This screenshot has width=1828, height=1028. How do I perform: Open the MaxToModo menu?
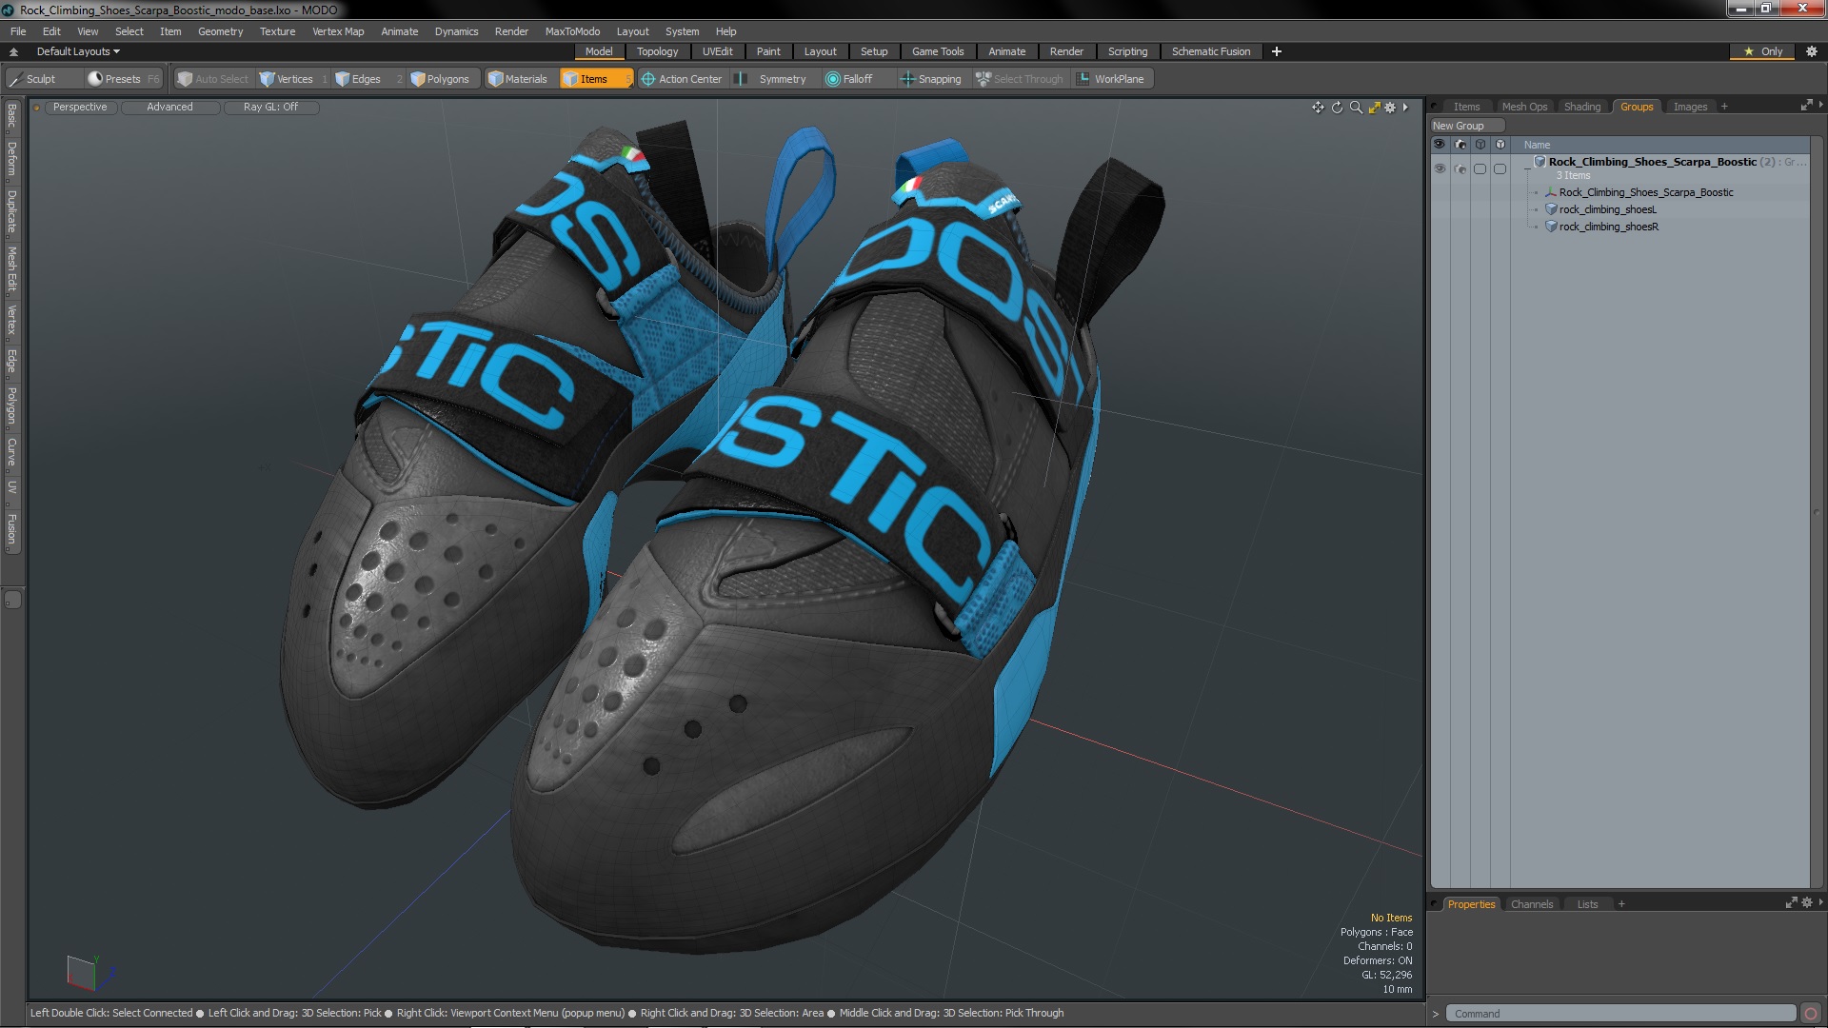572,31
